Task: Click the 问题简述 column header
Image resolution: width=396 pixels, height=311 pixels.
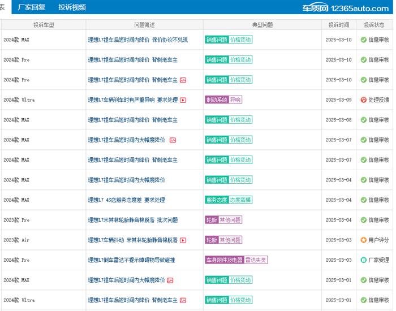Action: coord(144,25)
